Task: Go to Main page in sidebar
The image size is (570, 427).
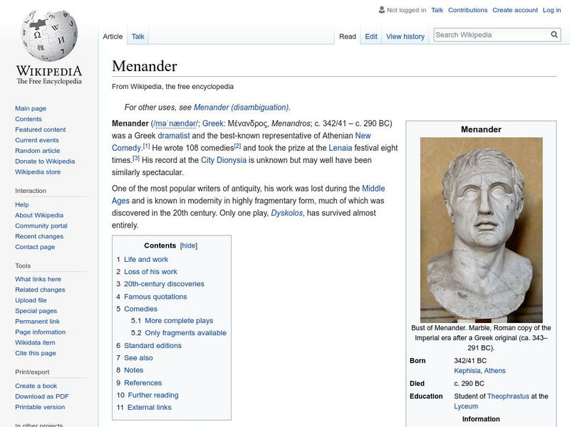Action: 31,109
